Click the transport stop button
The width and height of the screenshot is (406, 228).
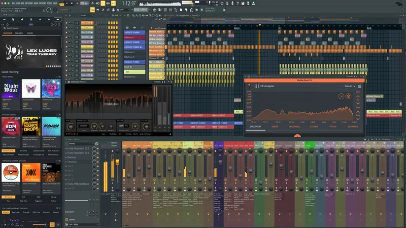coord(72,4)
